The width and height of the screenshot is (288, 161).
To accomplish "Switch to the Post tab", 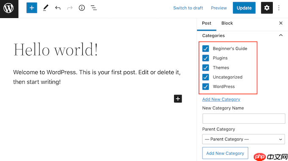I will tap(206, 23).
